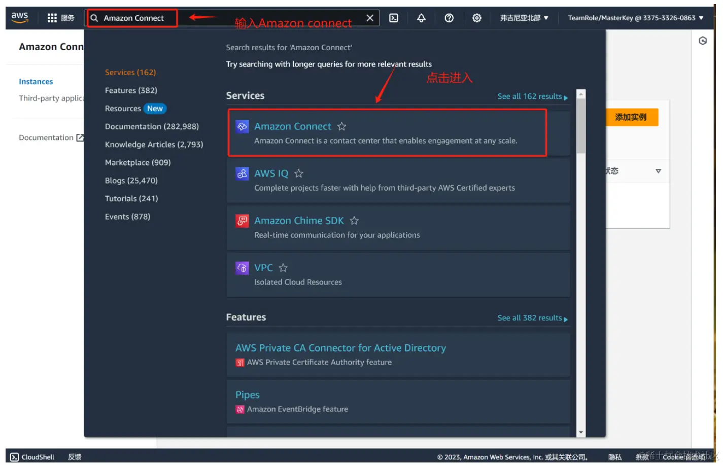
Task: Open CloudShell icon in top bar
Action: click(x=394, y=18)
